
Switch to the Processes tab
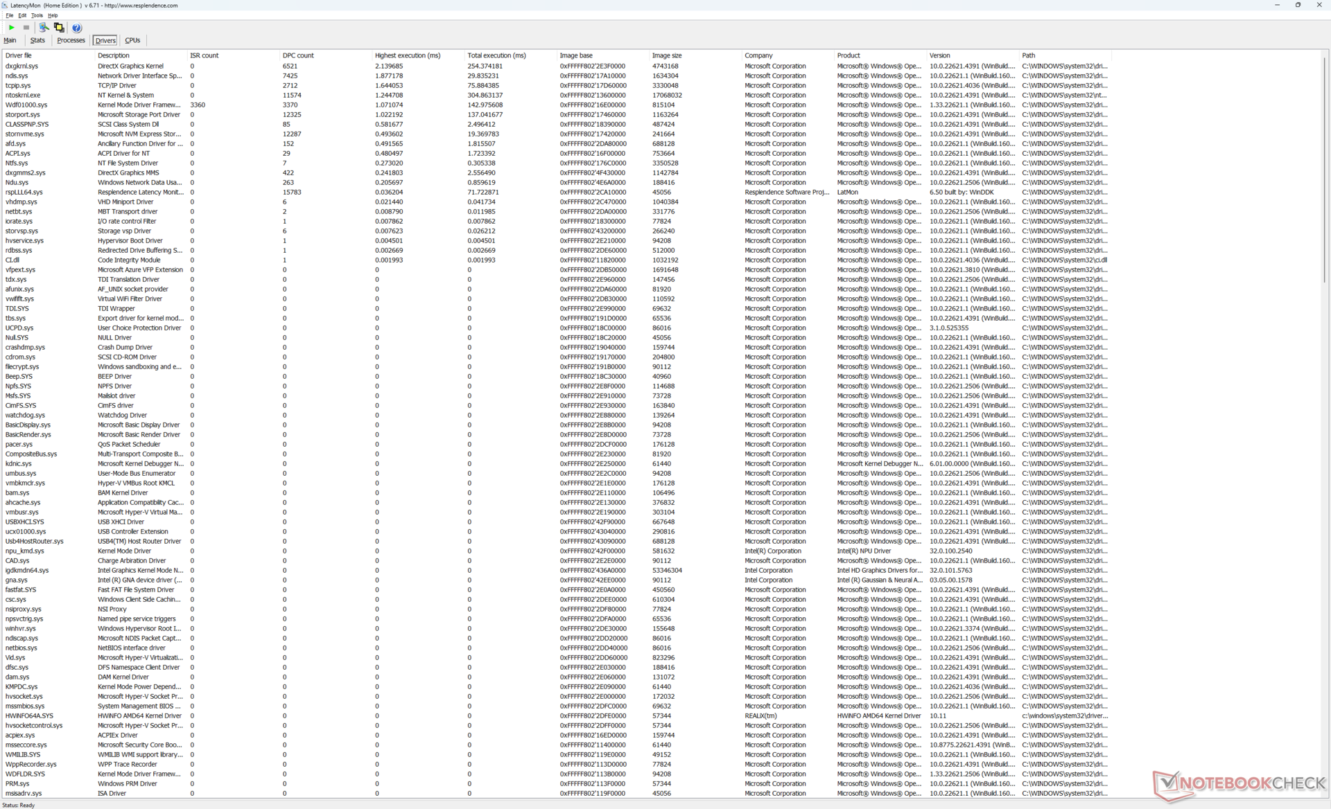(71, 40)
